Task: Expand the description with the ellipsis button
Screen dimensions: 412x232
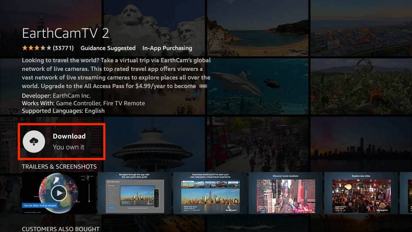Action: 203,86
